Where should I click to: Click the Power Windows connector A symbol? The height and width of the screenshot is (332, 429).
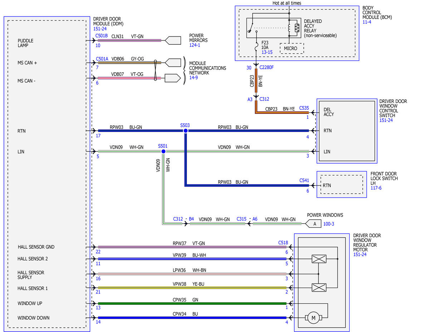tap(313, 224)
